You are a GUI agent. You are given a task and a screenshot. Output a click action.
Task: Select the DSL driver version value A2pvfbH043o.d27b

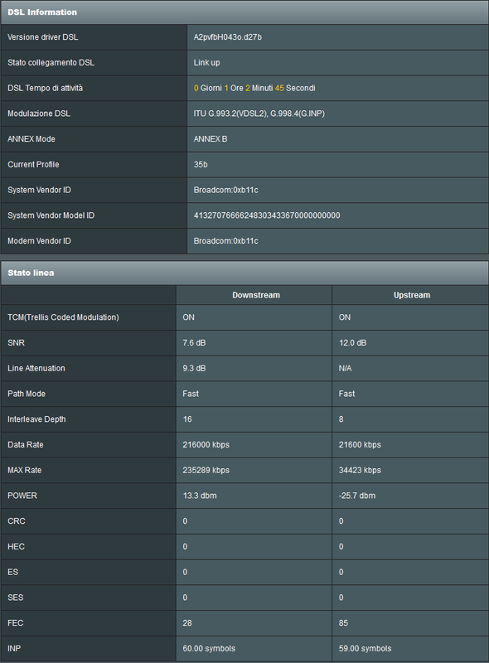click(x=228, y=37)
